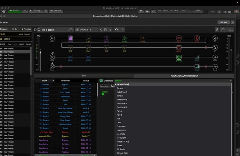This screenshot has height=156, width=240.
Task: Click the circled minus icon beside 'like a stone'
Action: (x=71, y=30)
